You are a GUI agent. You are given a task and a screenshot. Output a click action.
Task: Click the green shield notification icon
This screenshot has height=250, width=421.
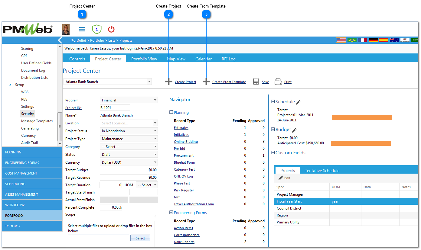click(97, 29)
